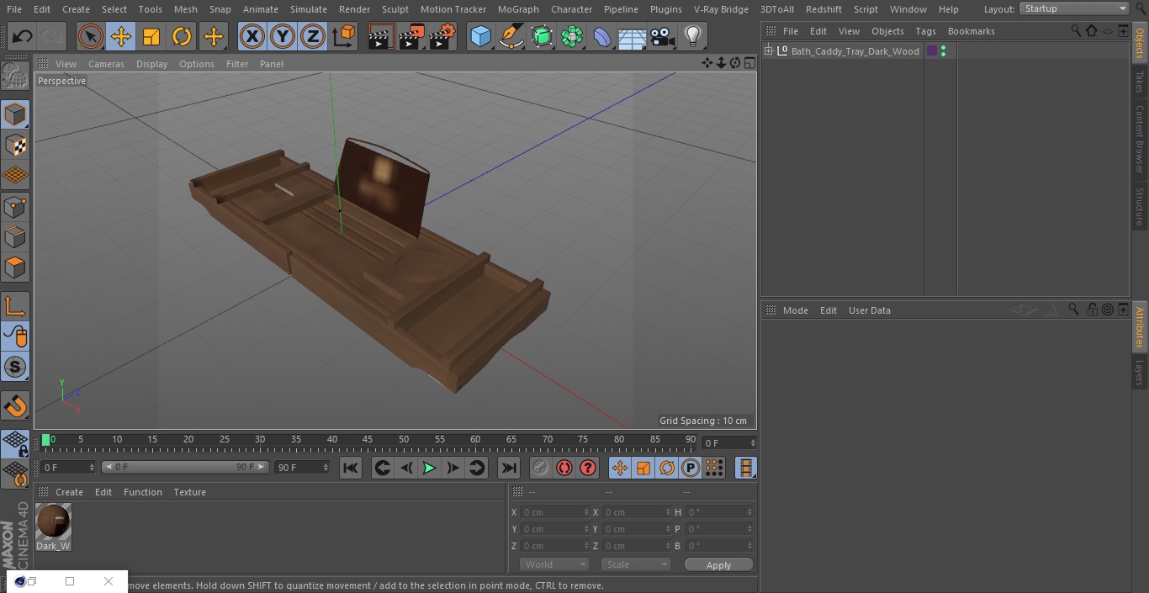Open the MoGraph menu
Image resolution: width=1149 pixels, height=593 pixels.
(x=517, y=9)
